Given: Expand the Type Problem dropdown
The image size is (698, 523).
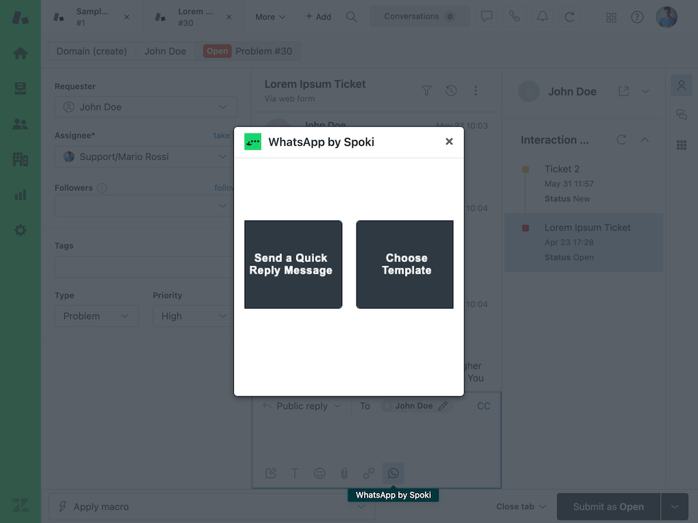Looking at the screenshot, I should pos(96,316).
